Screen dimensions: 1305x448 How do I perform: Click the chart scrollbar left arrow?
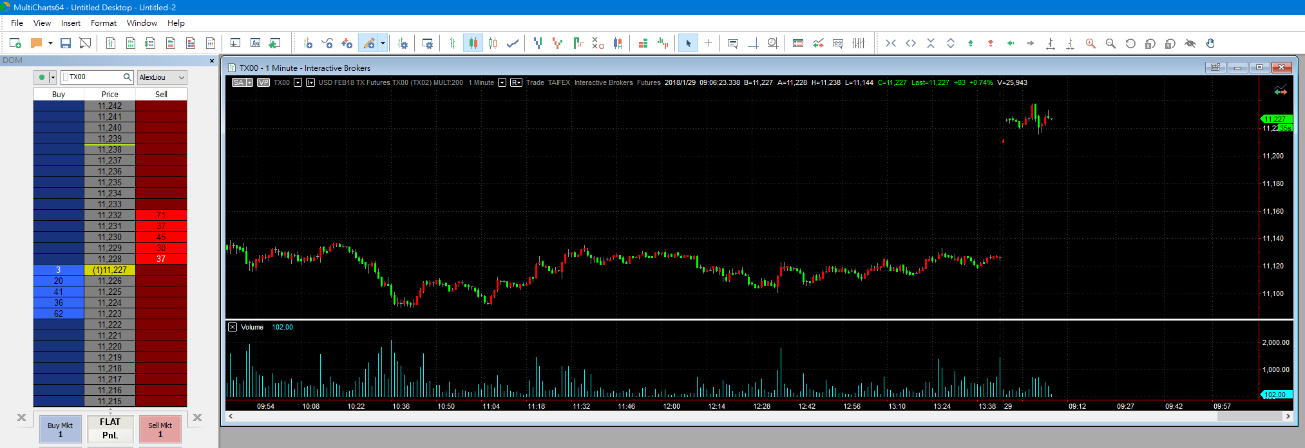pos(231,416)
